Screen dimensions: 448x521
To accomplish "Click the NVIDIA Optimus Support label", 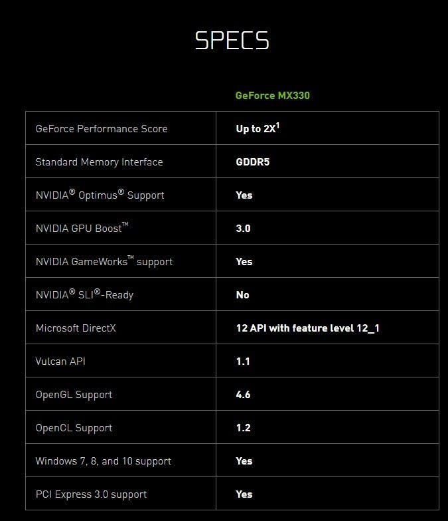I will tap(100, 195).
